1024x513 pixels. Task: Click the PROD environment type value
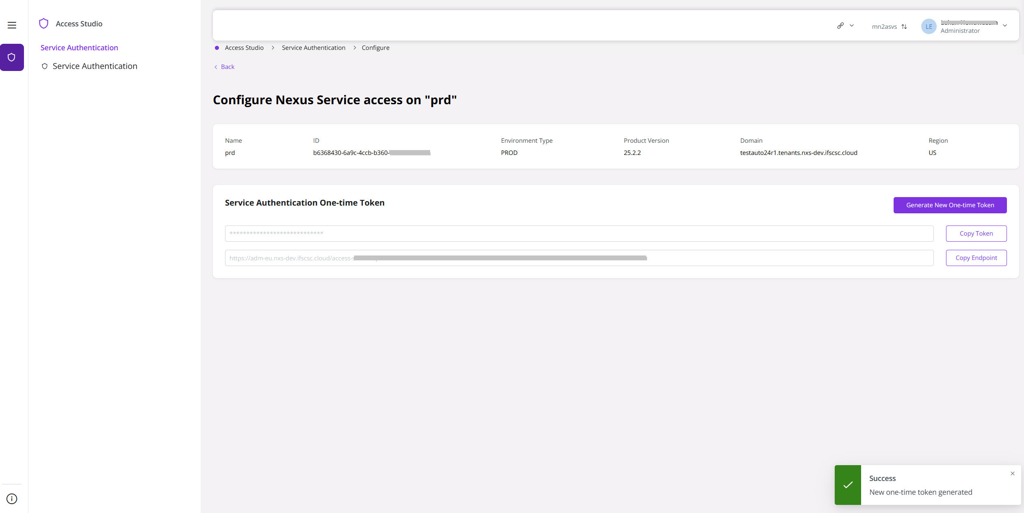point(509,153)
